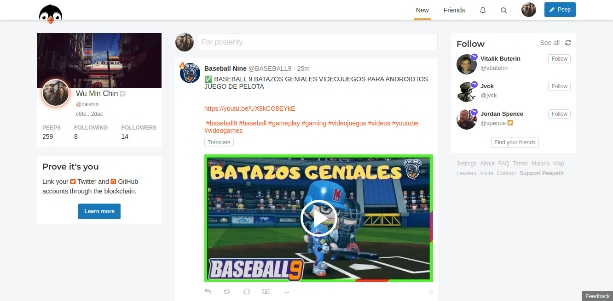
Task: Click Wu Min Chin profile picture
Action: 56,93
